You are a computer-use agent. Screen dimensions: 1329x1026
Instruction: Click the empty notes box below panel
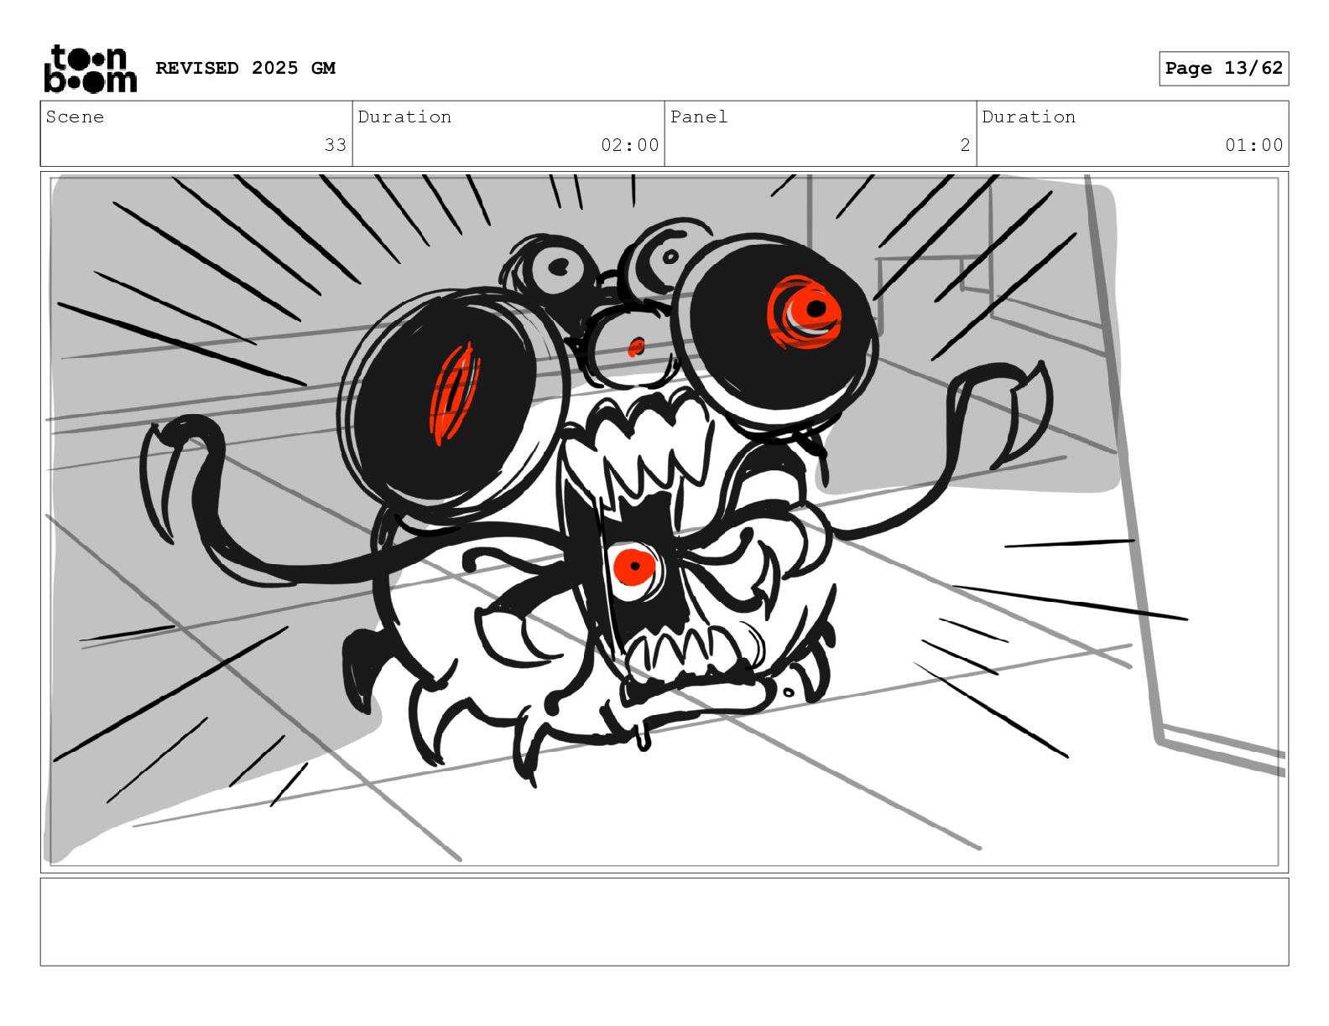(664, 922)
